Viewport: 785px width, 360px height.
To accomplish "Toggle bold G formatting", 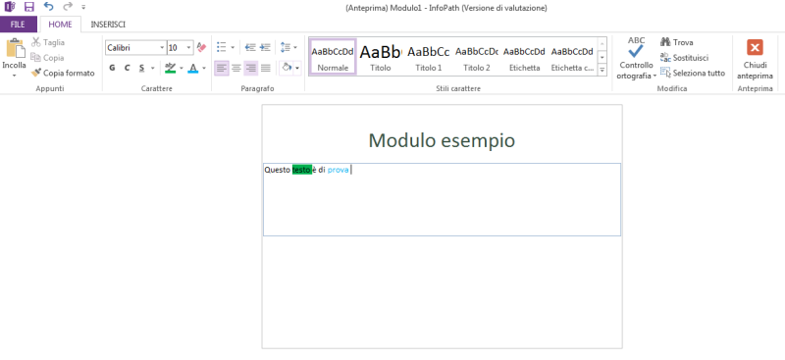I will [112, 68].
